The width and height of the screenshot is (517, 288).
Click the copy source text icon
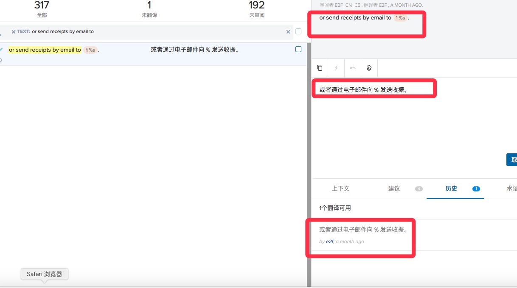coord(319,68)
